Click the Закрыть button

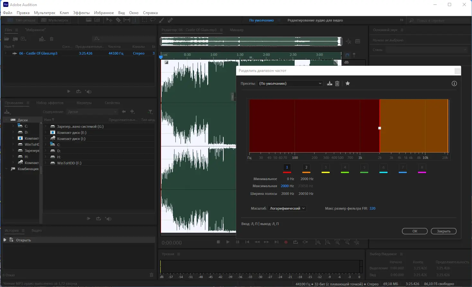pos(443,231)
